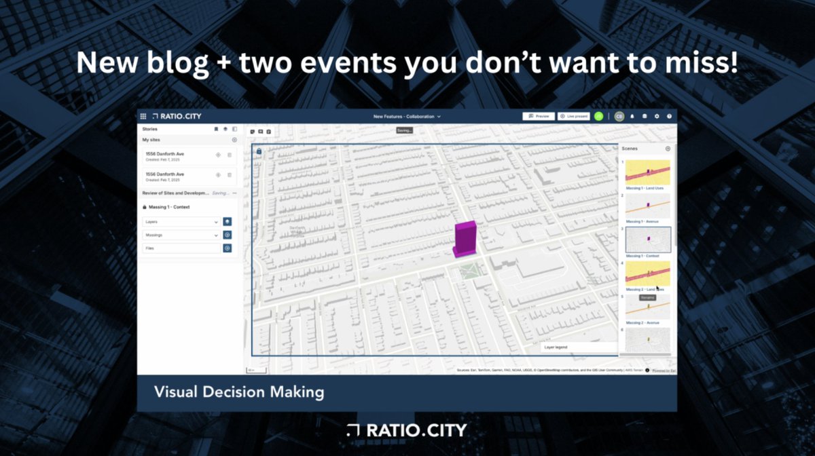815x456 pixels.
Task: Select scene Massing 2 - Avenue thumbnail
Action: [648, 307]
